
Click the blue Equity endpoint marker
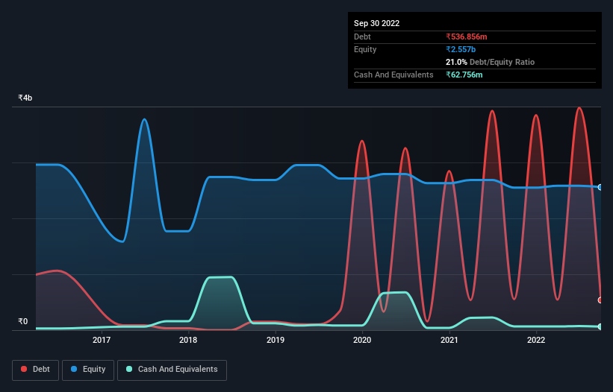tap(600, 187)
